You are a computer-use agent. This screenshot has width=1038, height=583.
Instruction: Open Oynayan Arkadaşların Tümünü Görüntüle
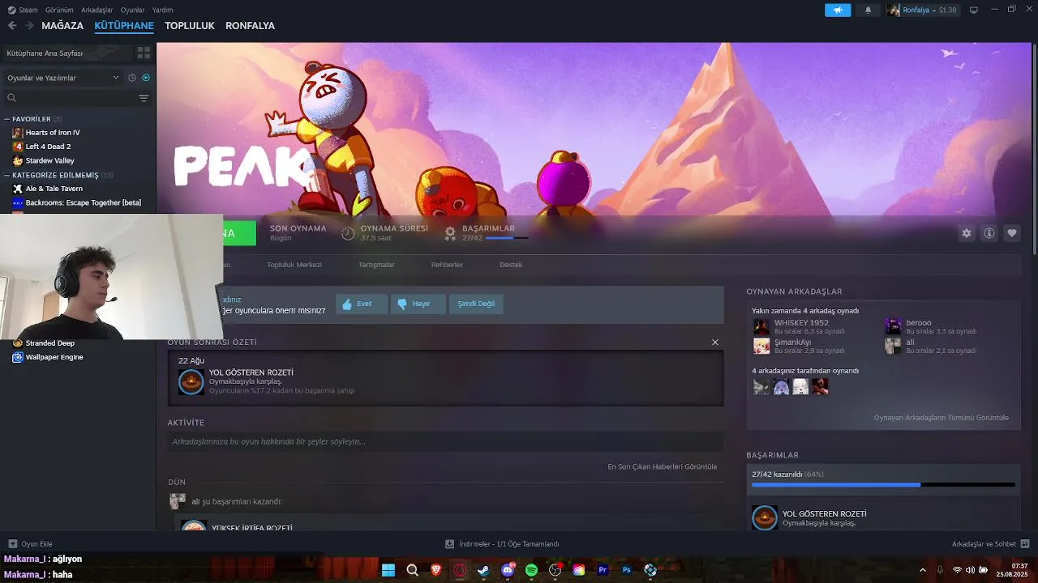coord(941,418)
